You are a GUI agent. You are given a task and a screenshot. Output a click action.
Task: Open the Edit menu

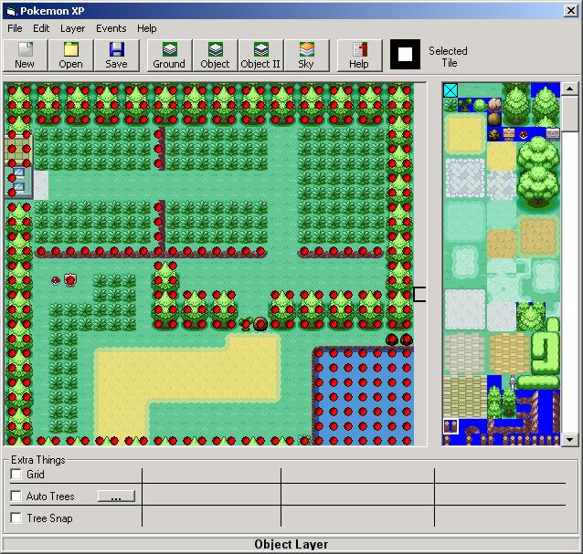coord(41,28)
